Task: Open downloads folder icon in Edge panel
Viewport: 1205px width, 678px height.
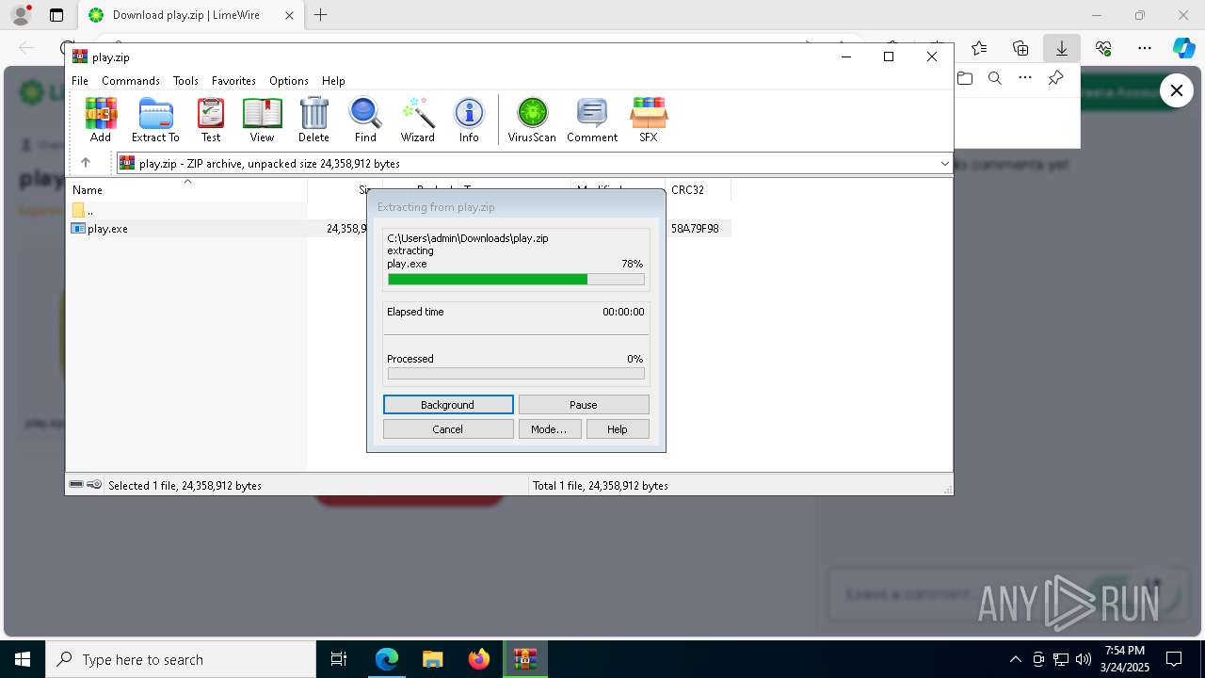Action: [965, 78]
